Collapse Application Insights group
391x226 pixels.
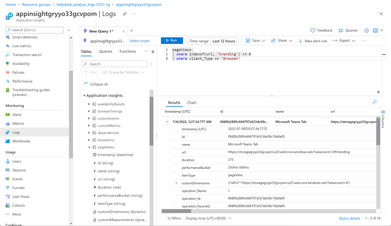pyautogui.click(x=84, y=96)
